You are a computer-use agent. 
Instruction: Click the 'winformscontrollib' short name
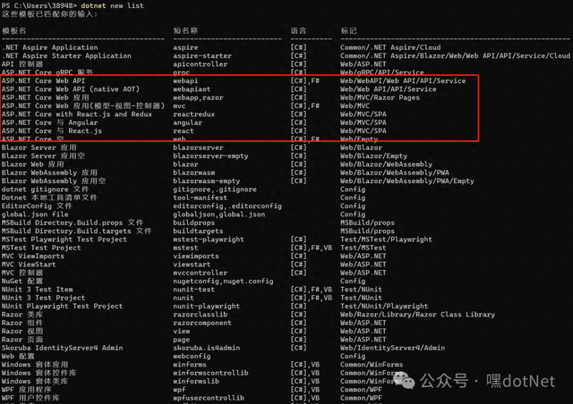pos(210,374)
